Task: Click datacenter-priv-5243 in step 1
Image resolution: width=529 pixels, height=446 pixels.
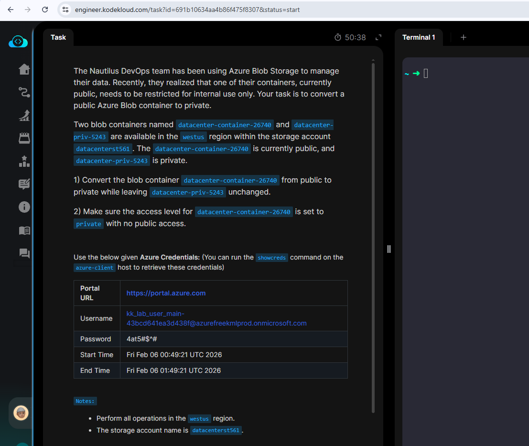Action: tap(188, 192)
